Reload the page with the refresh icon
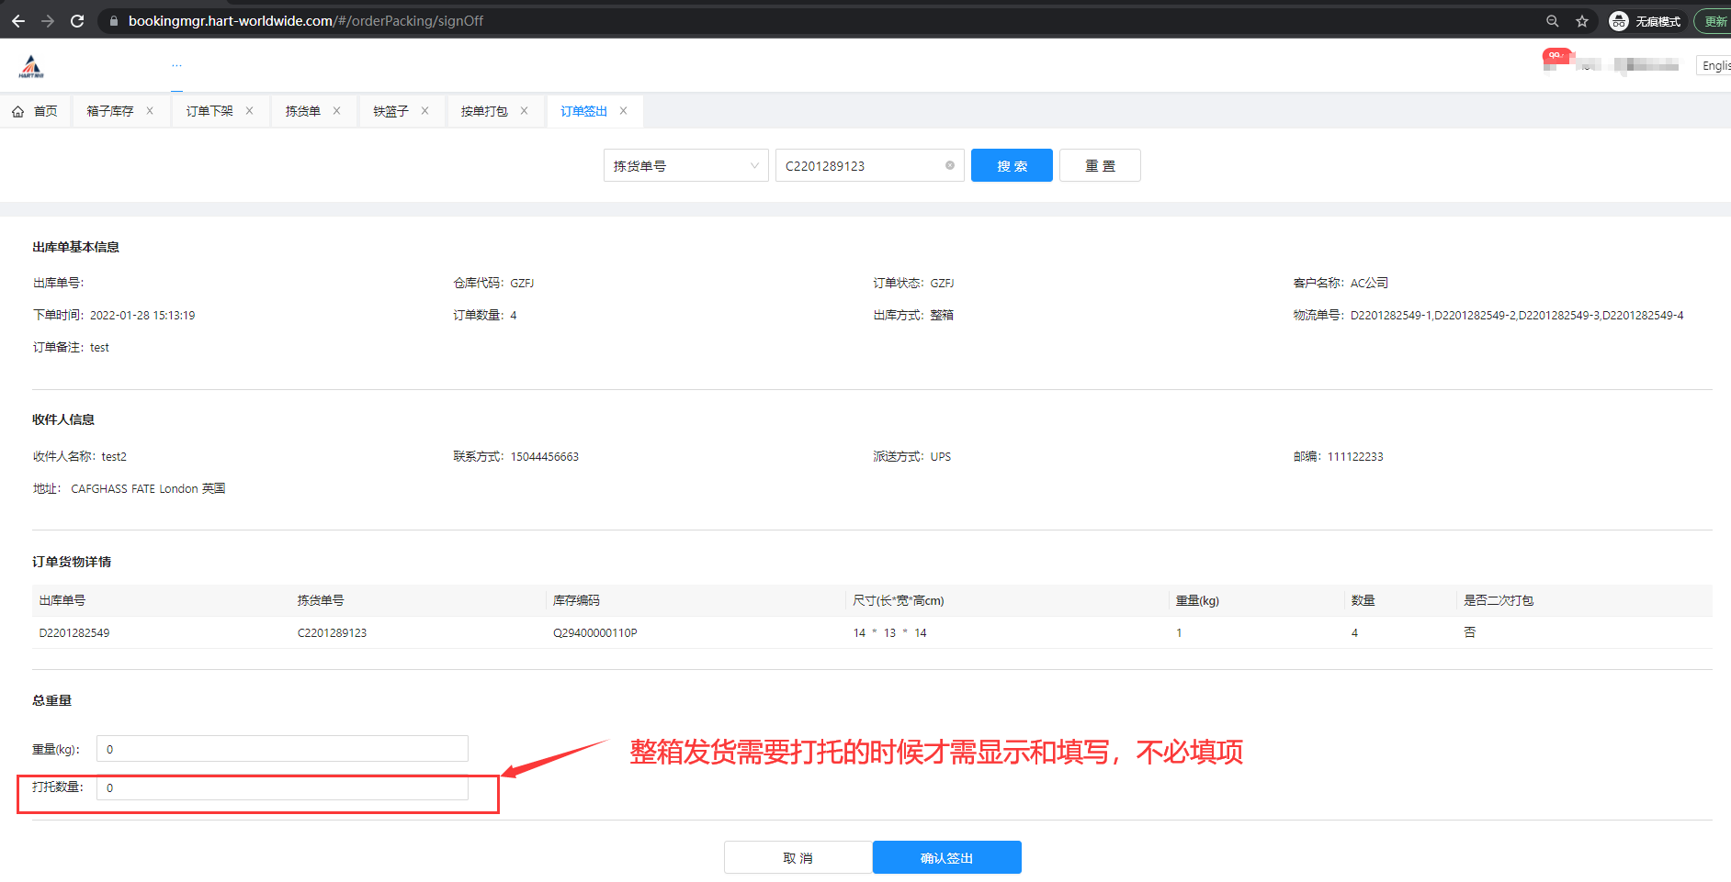Screen dimensions: 1731x882 [77, 21]
